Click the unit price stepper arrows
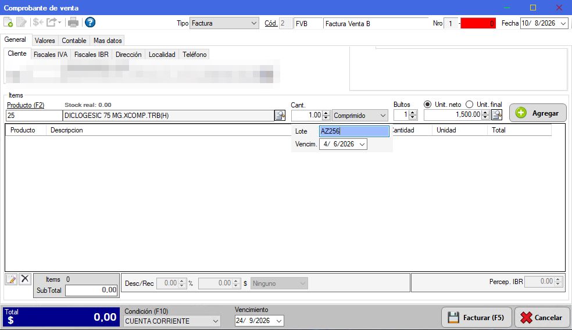The width and height of the screenshot is (572, 330). click(485, 115)
